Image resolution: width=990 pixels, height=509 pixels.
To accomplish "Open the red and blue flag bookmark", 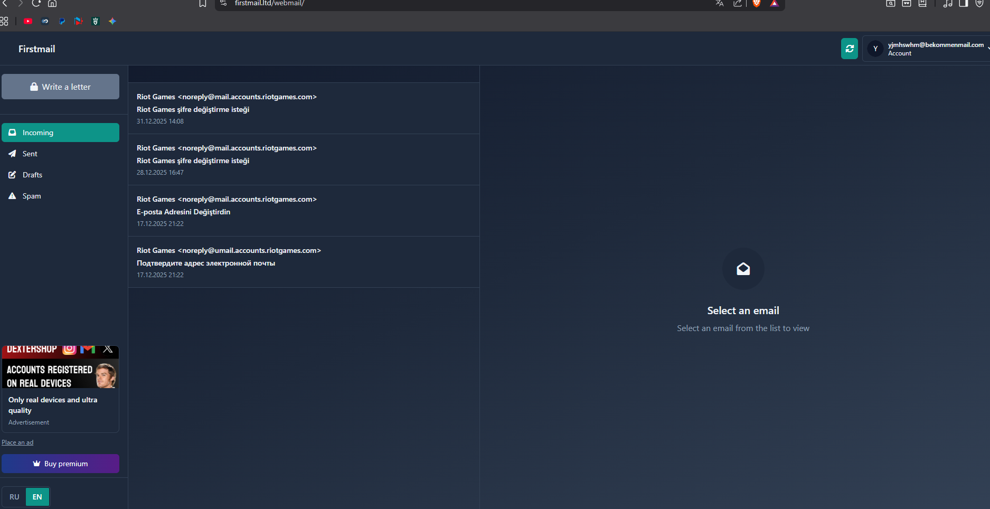I will pyautogui.click(x=79, y=21).
